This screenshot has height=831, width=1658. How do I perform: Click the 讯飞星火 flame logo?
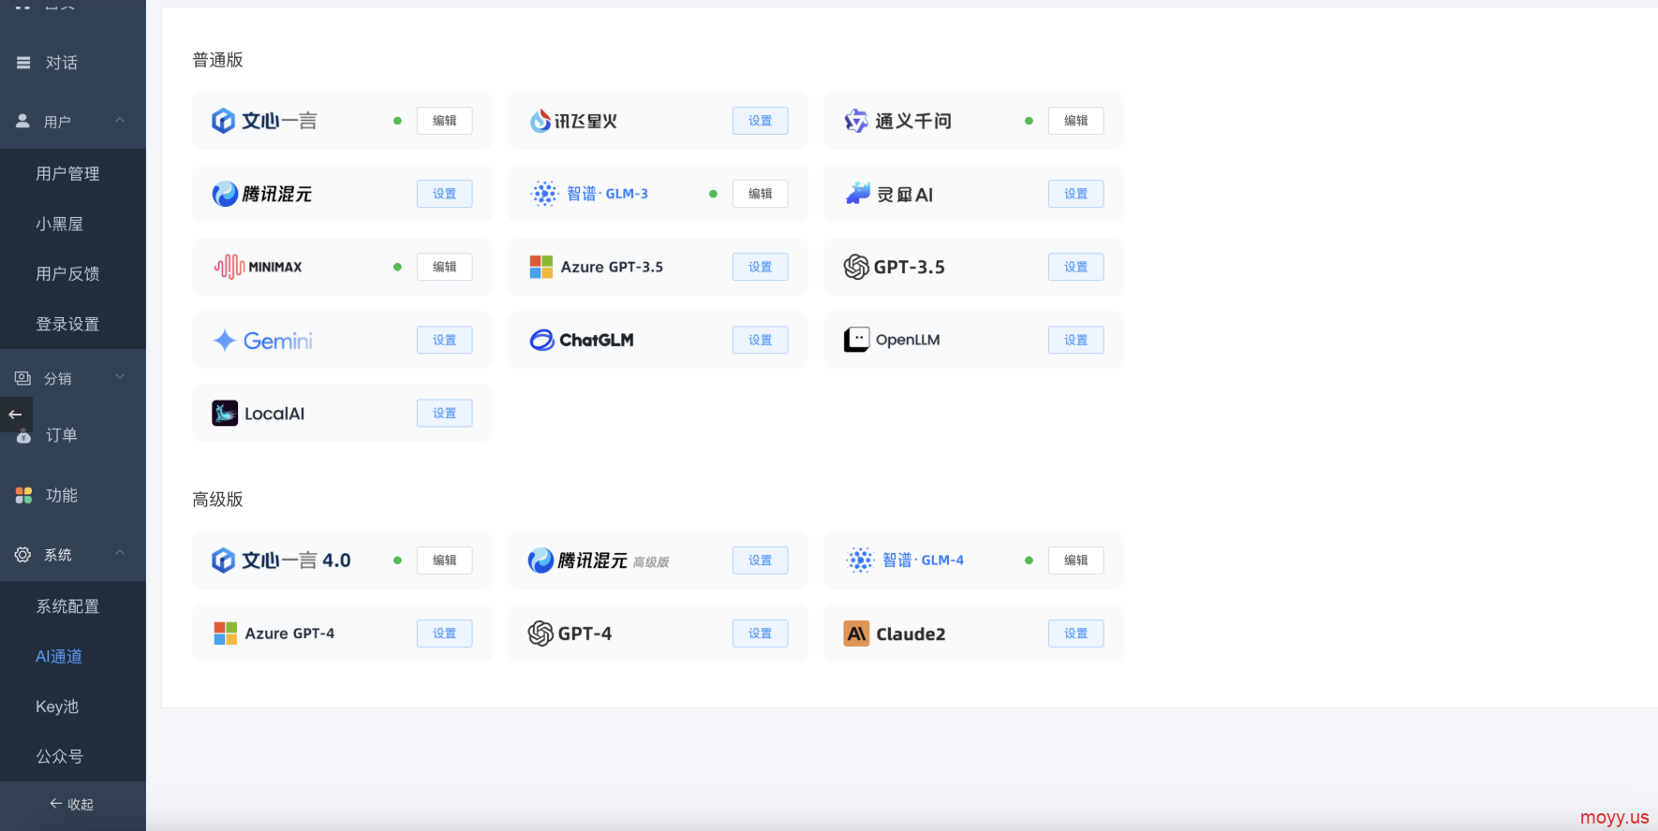coord(540,121)
